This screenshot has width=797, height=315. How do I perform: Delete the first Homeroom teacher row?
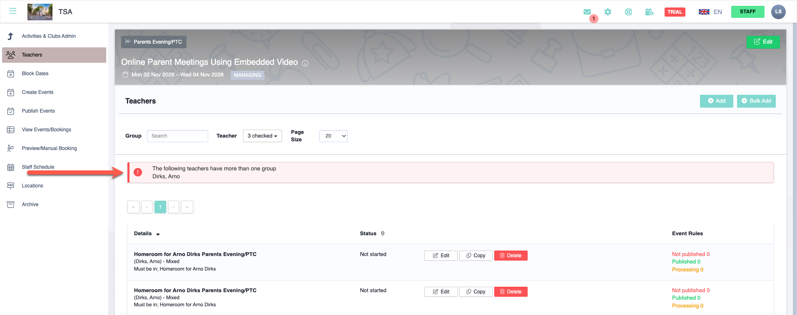[511, 256]
